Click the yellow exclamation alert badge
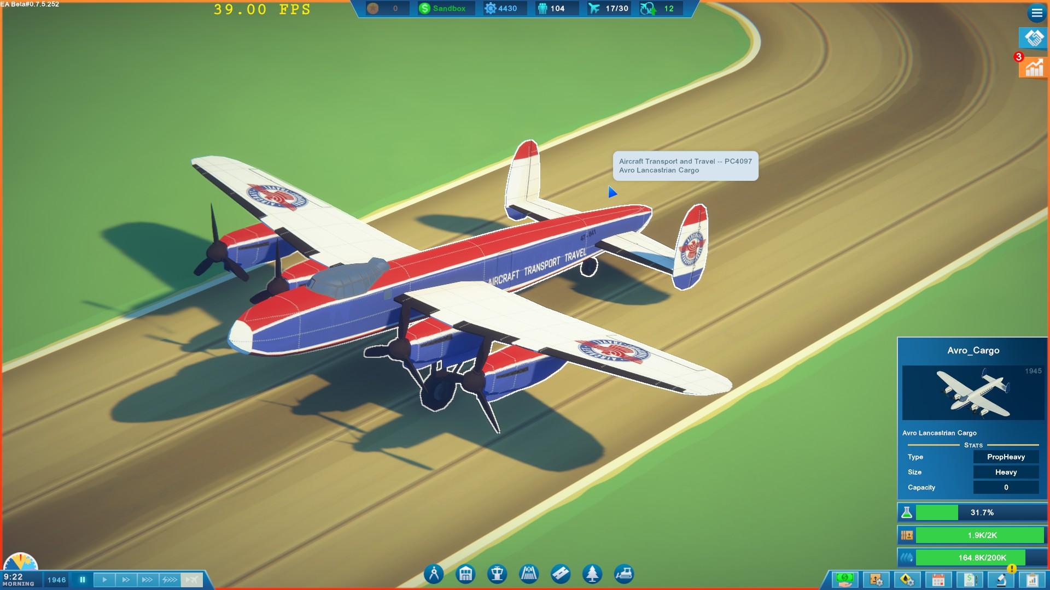Image resolution: width=1050 pixels, height=590 pixels. tap(1012, 569)
